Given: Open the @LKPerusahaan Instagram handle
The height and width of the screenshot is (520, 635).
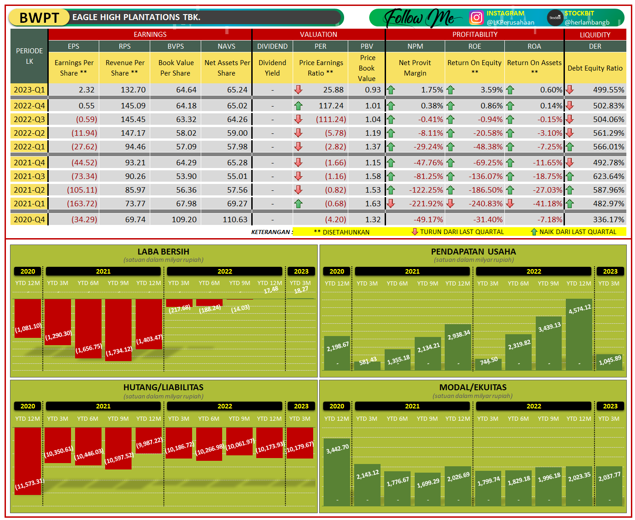Looking at the screenshot, I should pyautogui.click(x=510, y=22).
